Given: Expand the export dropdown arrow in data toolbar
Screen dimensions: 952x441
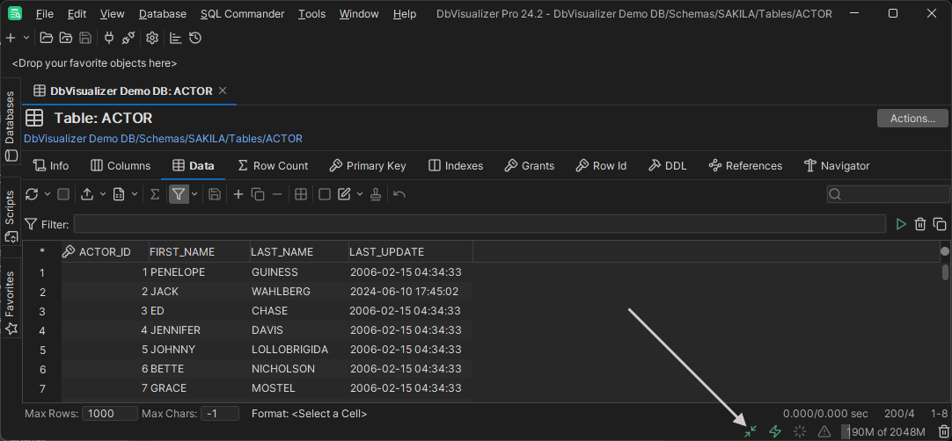Looking at the screenshot, I should [102, 194].
